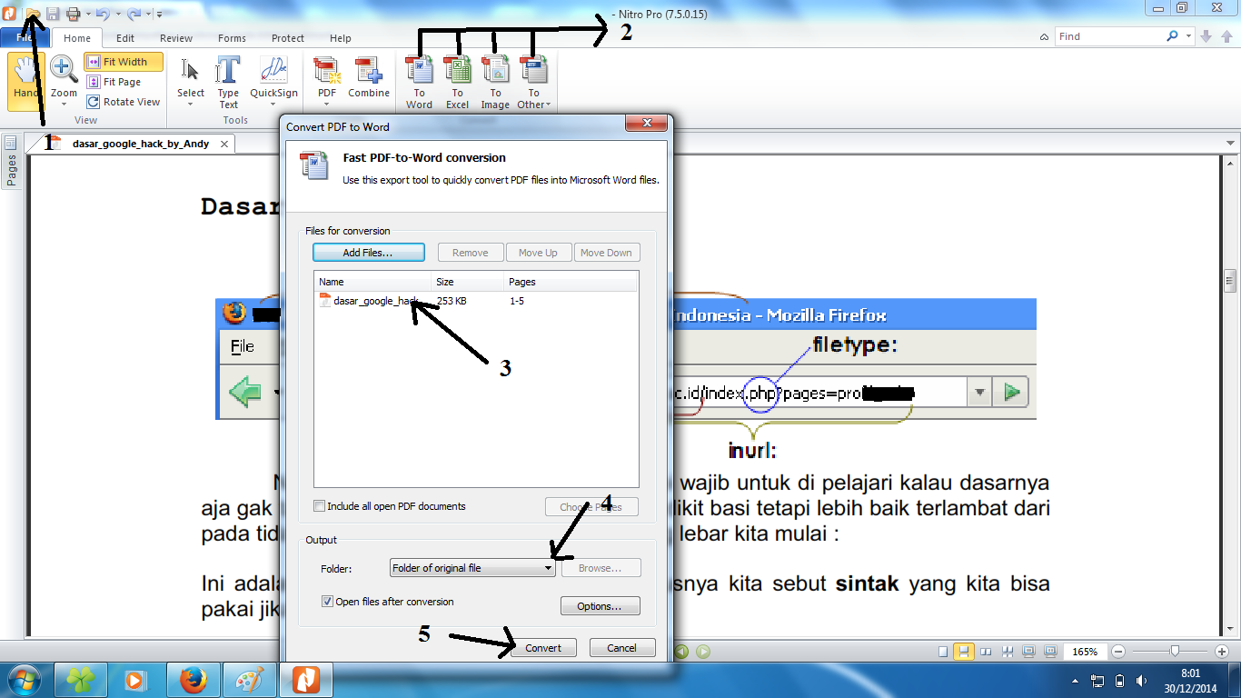Click the Name column header
The image size is (1241, 698).
point(373,282)
